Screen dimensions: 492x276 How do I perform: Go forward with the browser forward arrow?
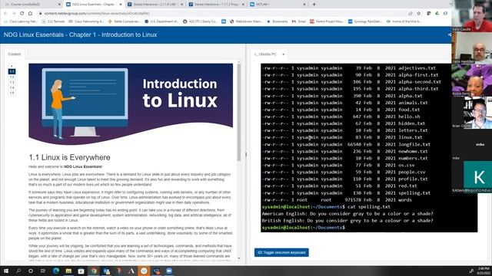(x=14, y=14)
